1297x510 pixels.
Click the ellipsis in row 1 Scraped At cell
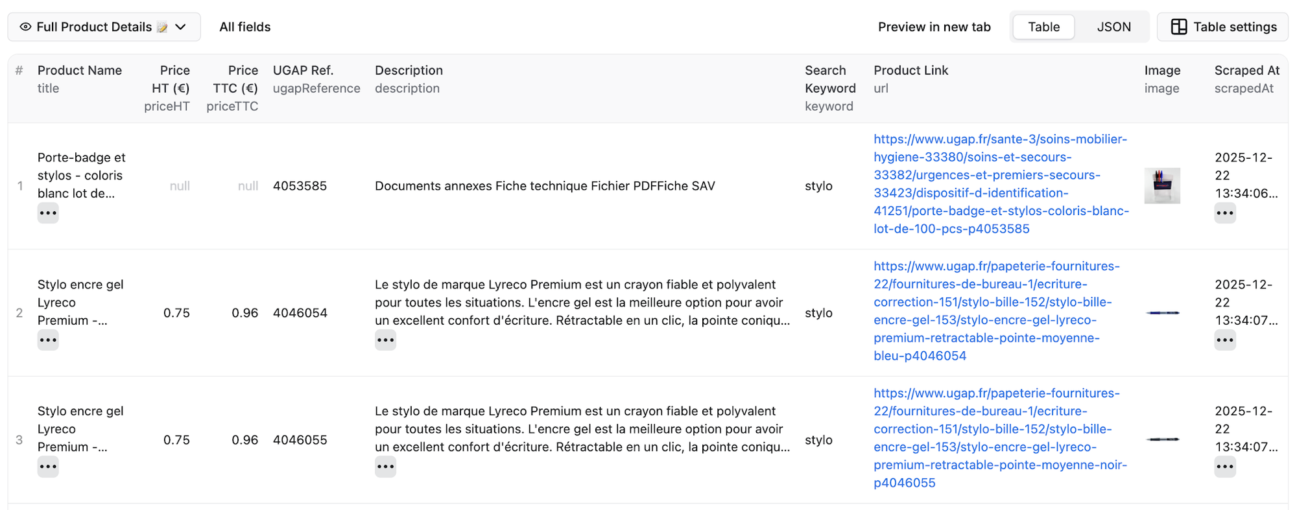pos(1225,213)
